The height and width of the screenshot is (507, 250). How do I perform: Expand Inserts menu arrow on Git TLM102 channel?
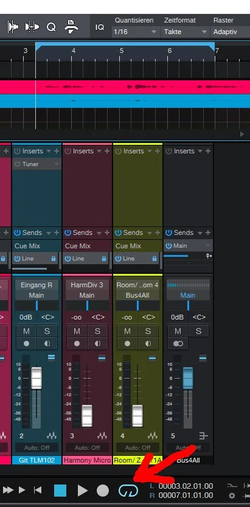[x=49, y=152]
